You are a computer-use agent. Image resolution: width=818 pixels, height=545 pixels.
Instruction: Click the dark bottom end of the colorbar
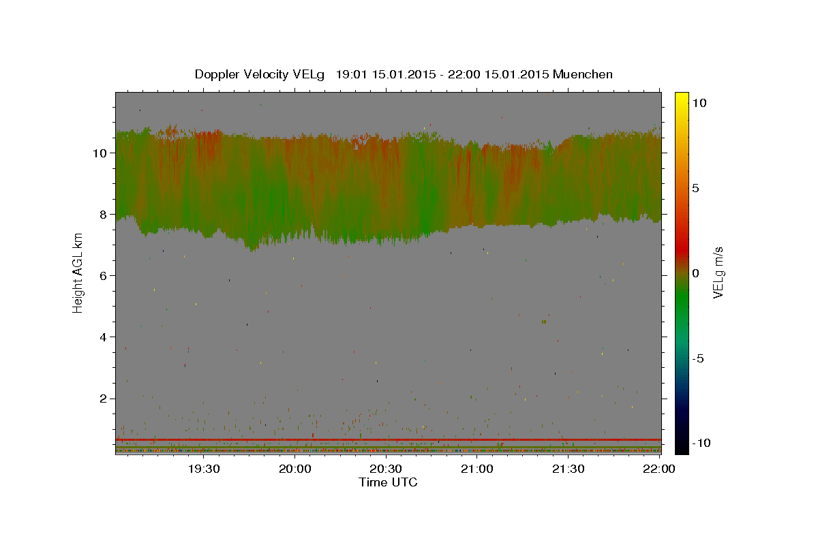[682, 446]
